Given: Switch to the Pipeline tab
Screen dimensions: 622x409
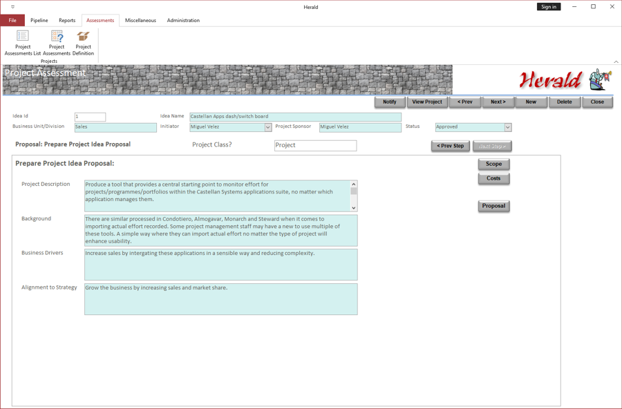Looking at the screenshot, I should (x=39, y=20).
